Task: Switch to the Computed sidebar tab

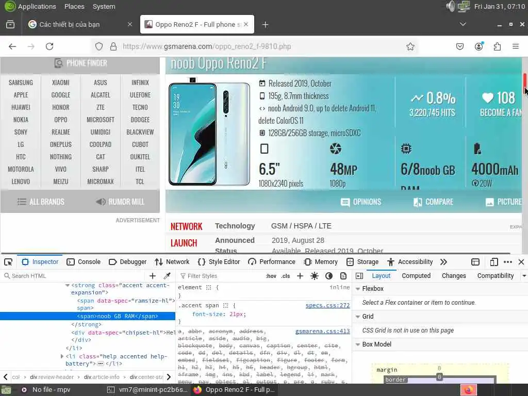Action: tap(416, 276)
